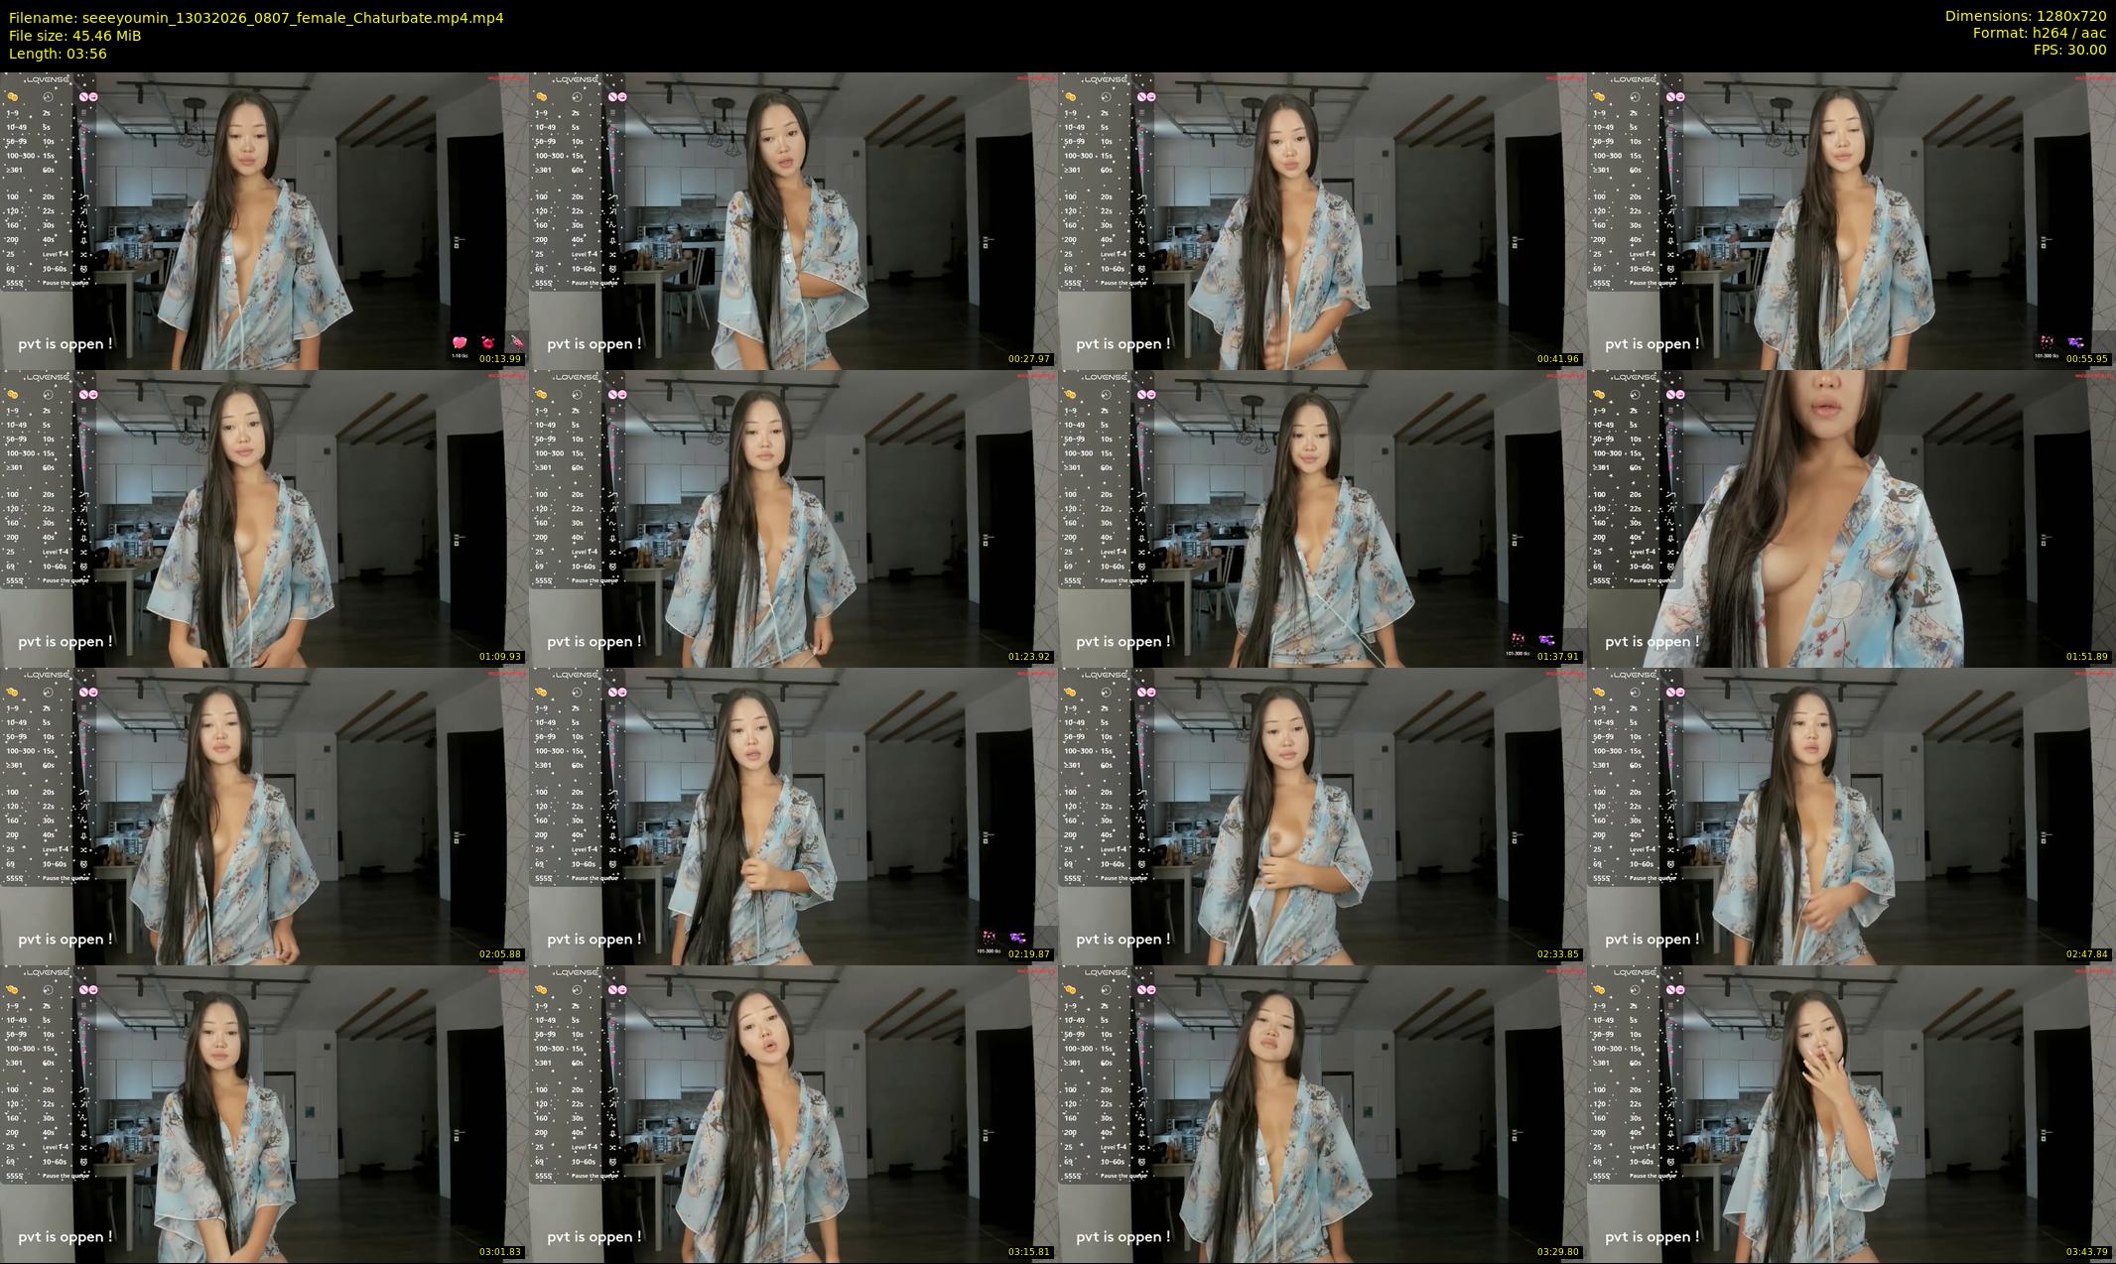Open the thumbnail stamped 01:51.89

pos(1851,519)
